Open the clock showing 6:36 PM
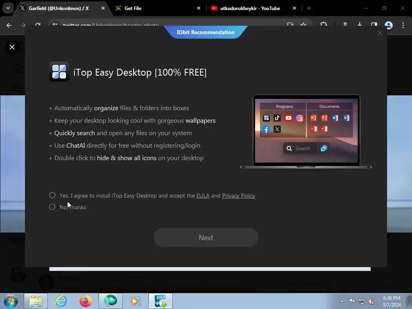The height and width of the screenshot is (309, 412). click(391, 301)
